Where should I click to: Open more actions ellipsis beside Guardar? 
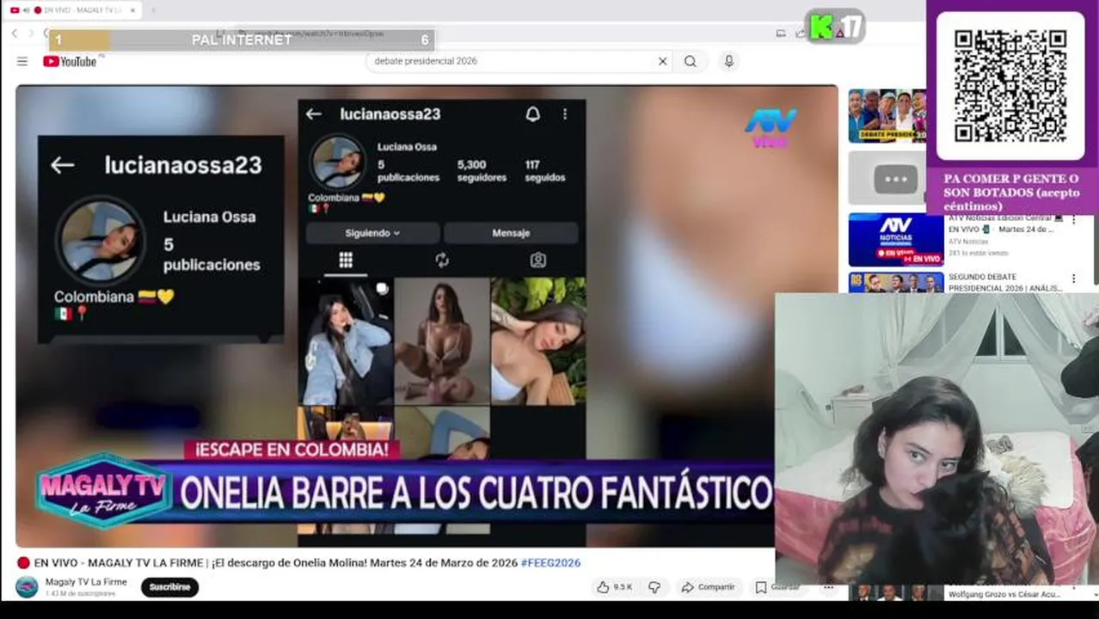[828, 587]
